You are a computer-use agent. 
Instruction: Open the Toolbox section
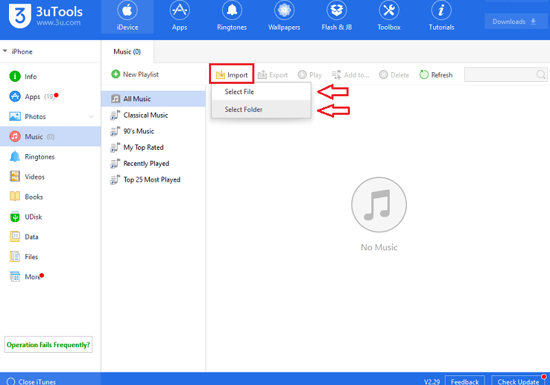click(388, 16)
